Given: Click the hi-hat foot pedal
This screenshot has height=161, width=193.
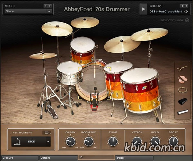Looking at the screenshot, I should (x=52, y=112).
